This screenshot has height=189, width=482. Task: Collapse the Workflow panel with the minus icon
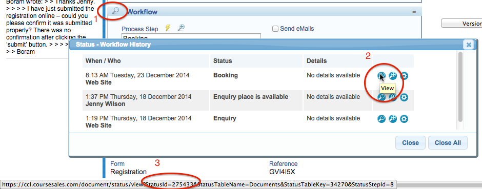(414, 12)
